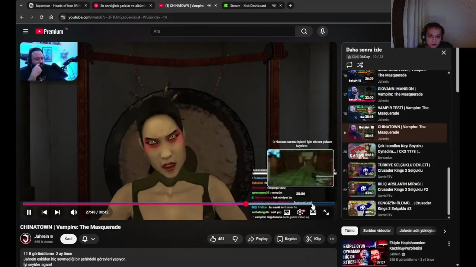This screenshot has height=267, width=476.
Task: Click the Katıl join button
Action: (68, 239)
